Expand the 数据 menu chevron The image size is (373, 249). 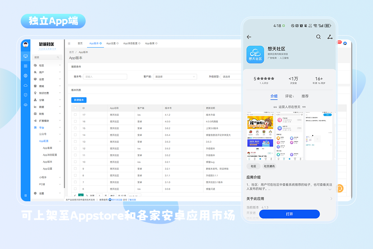click(x=60, y=107)
